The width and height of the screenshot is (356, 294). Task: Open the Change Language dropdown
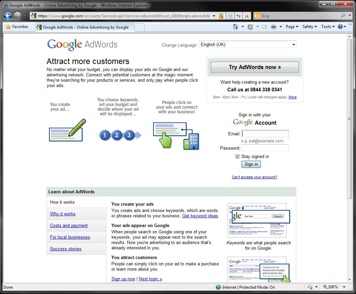click(248, 44)
